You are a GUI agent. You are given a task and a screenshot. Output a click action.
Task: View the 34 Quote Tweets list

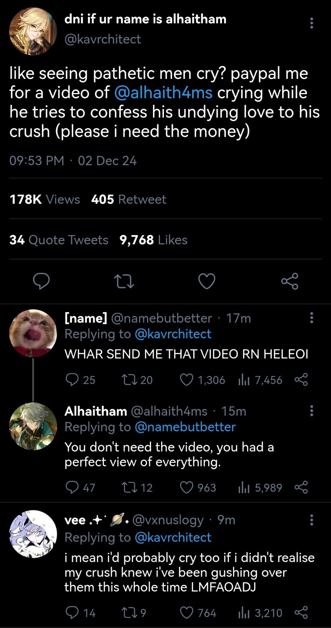pyautogui.click(x=59, y=240)
